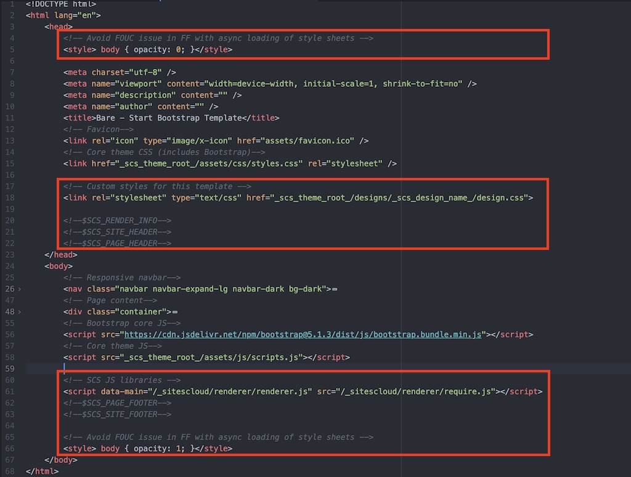Click fold marker after container div tag
The image size is (631, 477).
[x=175, y=312]
